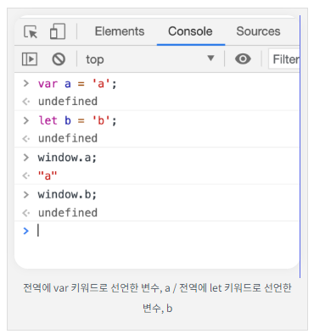The height and width of the screenshot is (334, 314).
Task: Select the window.b; console entry
Action: pyautogui.click(x=67, y=194)
